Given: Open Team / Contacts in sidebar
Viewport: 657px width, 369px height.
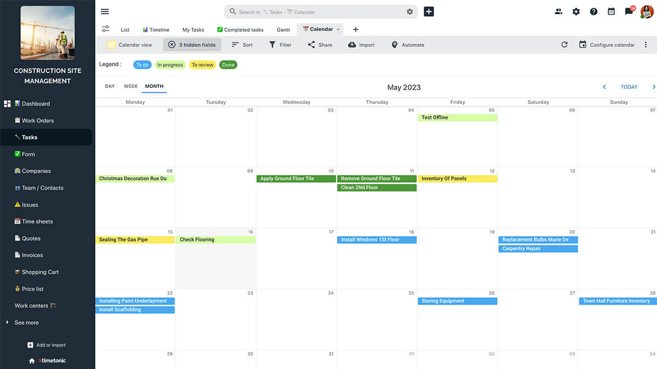Looking at the screenshot, I should click(39, 188).
